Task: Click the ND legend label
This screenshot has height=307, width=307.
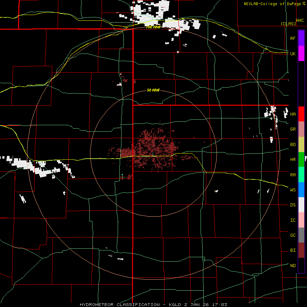Action: 293,265
